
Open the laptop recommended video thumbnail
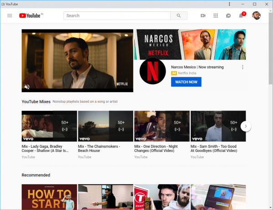pyautogui.click(x=218, y=197)
